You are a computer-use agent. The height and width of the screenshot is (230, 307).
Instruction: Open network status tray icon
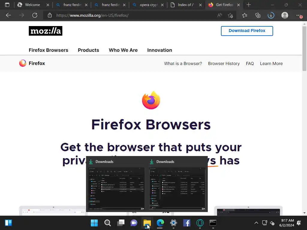click(x=264, y=223)
